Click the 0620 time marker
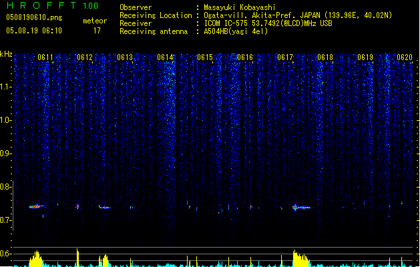This screenshot has height=267, width=420. [x=405, y=57]
